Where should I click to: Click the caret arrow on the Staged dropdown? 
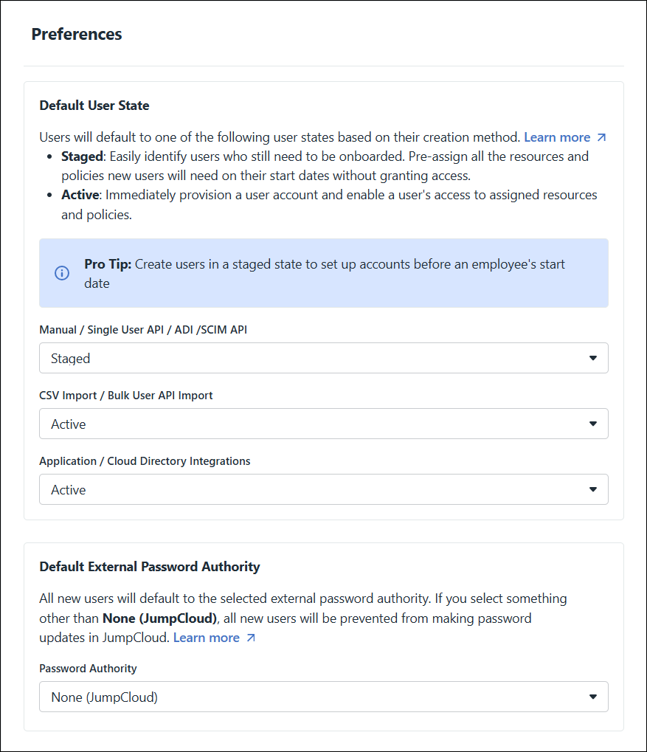[x=593, y=359]
